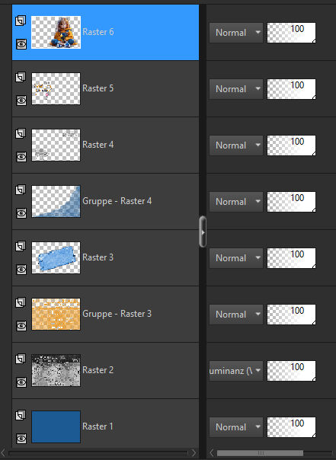Hide the Raster 6 layer with its eye
The image size is (336, 460).
point(21,44)
